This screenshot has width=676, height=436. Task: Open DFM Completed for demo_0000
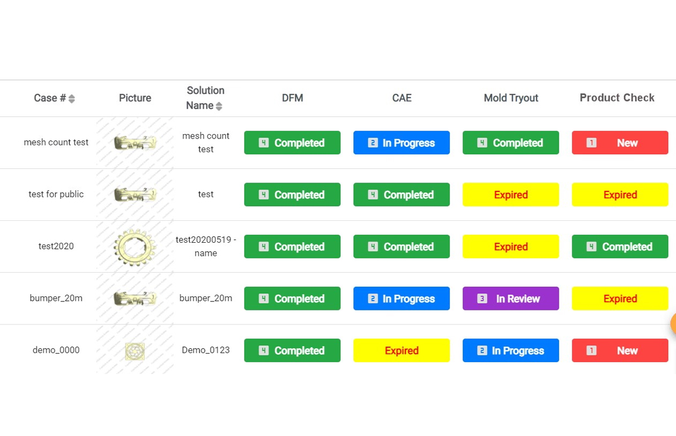292,350
